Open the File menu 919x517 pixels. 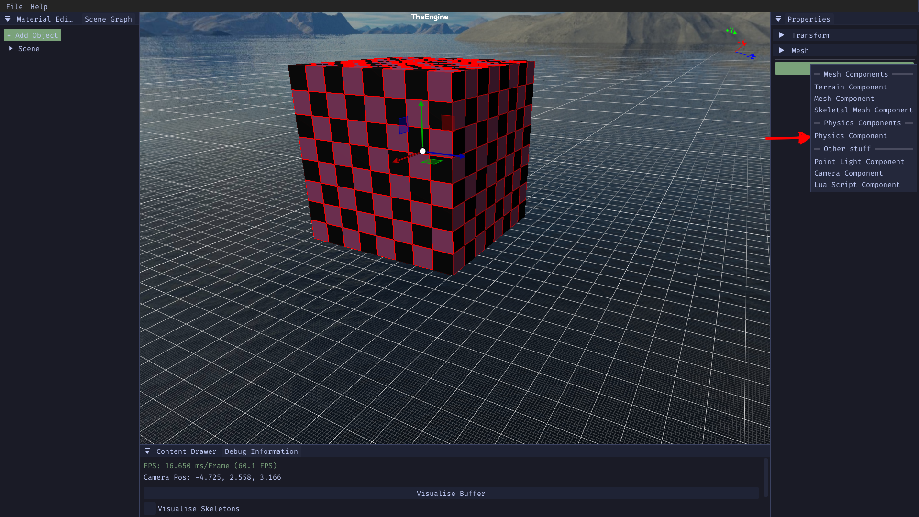(x=14, y=7)
